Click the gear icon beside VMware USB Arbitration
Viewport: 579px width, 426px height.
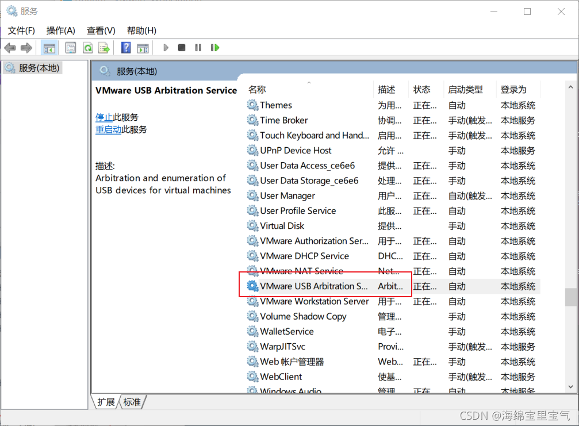pyautogui.click(x=252, y=286)
